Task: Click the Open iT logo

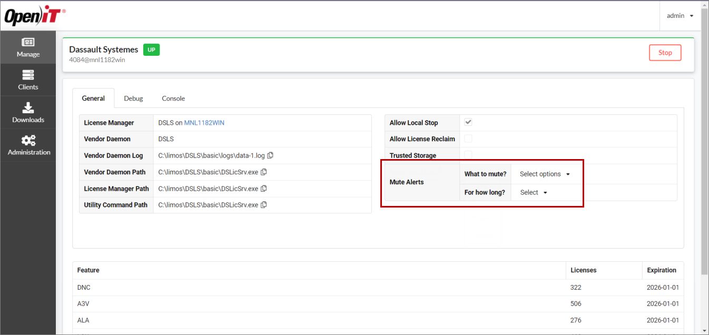Action: (35, 16)
